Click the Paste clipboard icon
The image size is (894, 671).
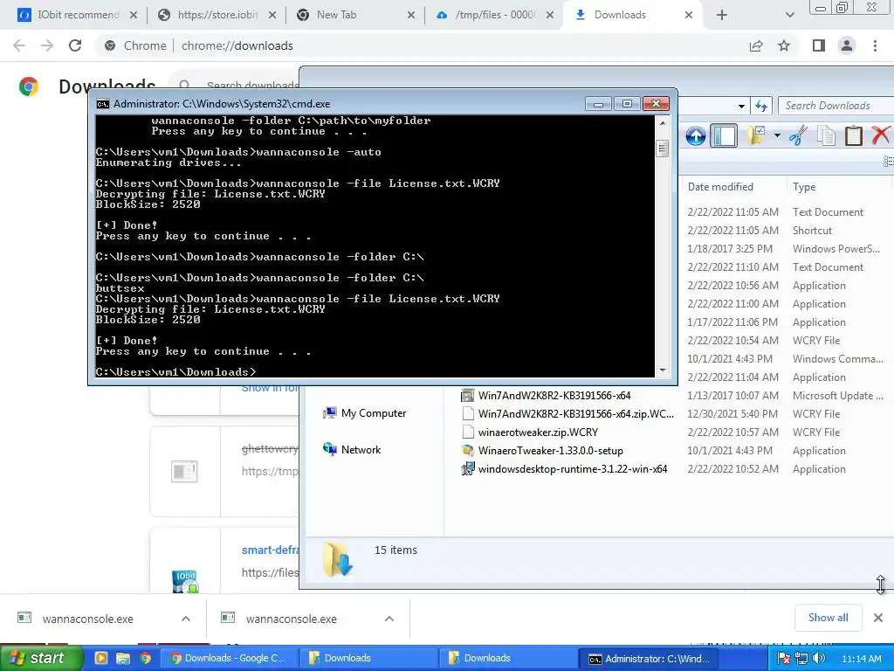click(853, 135)
